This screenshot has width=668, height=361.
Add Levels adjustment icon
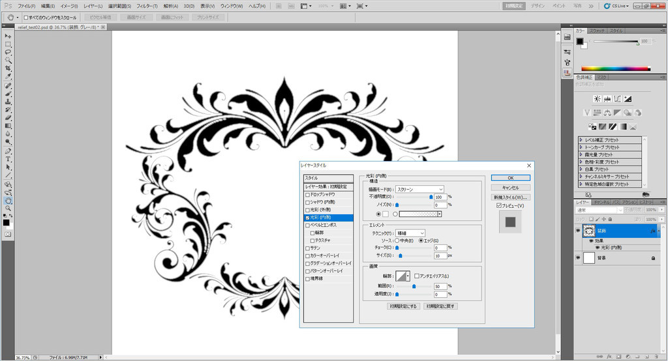(x=607, y=99)
